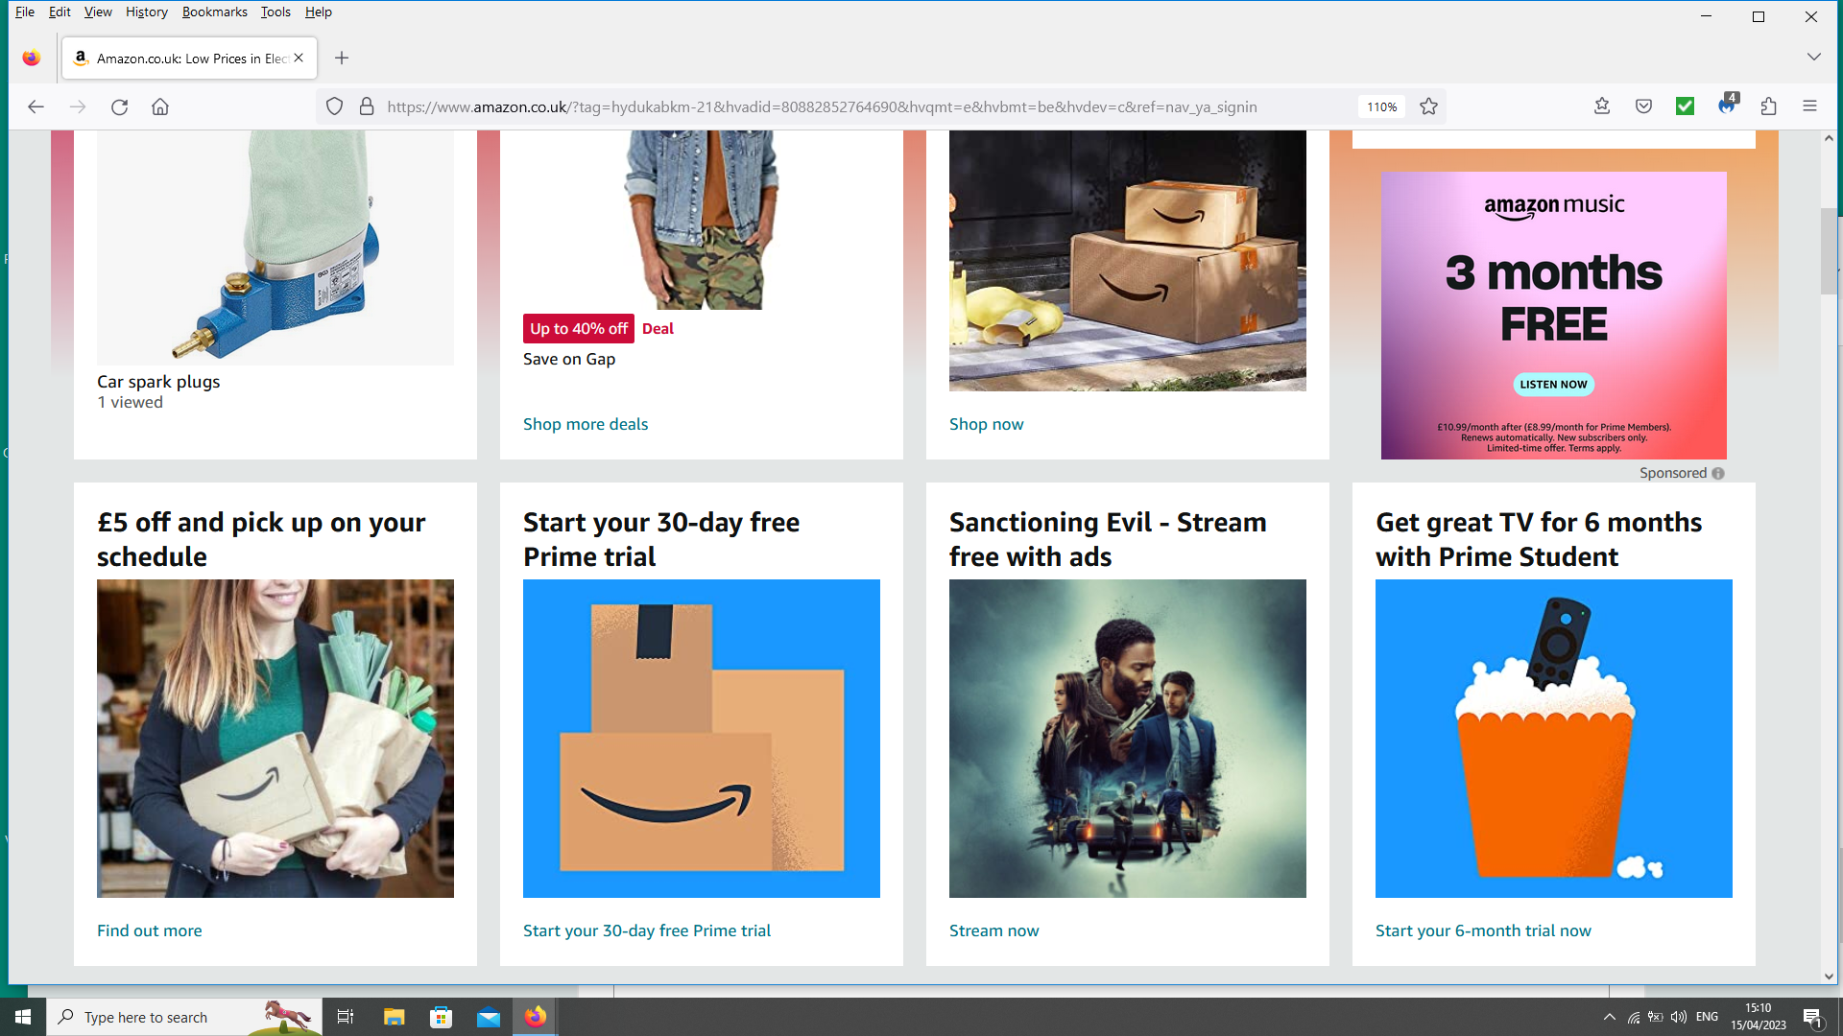This screenshot has height=1036, width=1843.
Task: Click the Shop now link
Action: coord(986,424)
